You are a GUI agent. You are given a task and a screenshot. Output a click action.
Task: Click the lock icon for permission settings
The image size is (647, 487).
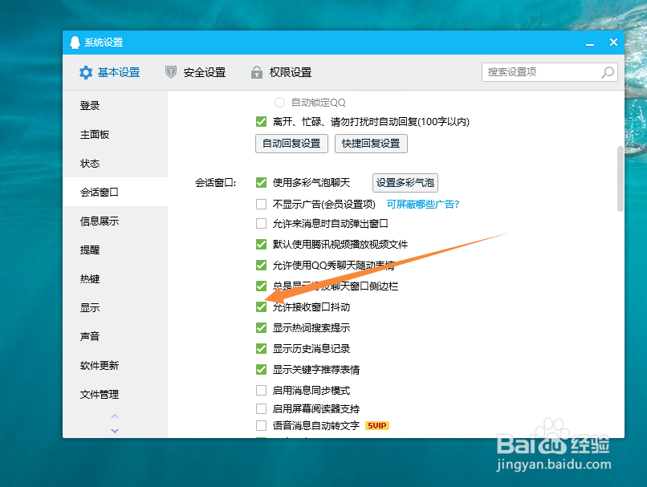(x=257, y=72)
